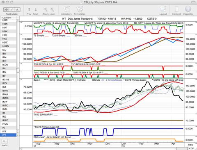This screenshot has width=197, height=150.
Task: Select IMMR in the stock list
Action: pos(8,98)
